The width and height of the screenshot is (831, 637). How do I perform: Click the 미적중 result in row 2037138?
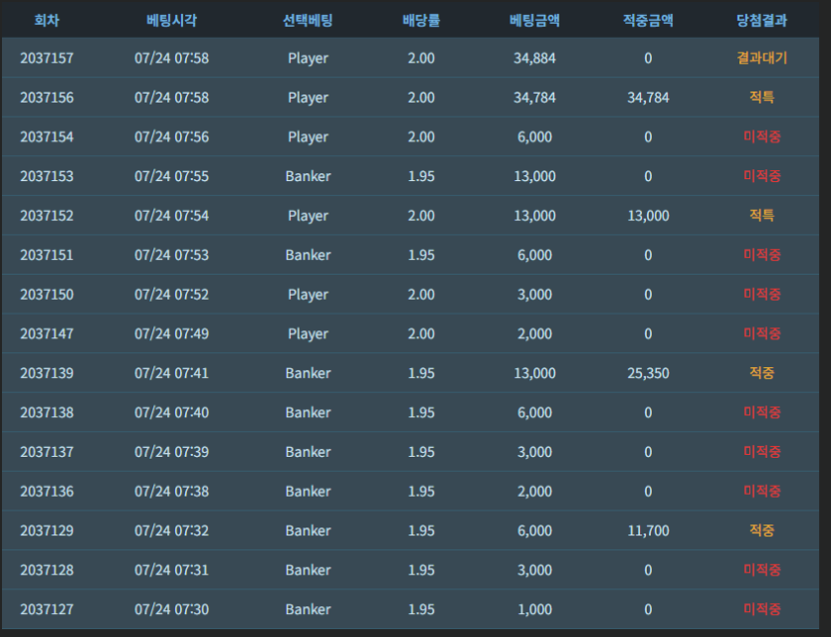(x=762, y=412)
